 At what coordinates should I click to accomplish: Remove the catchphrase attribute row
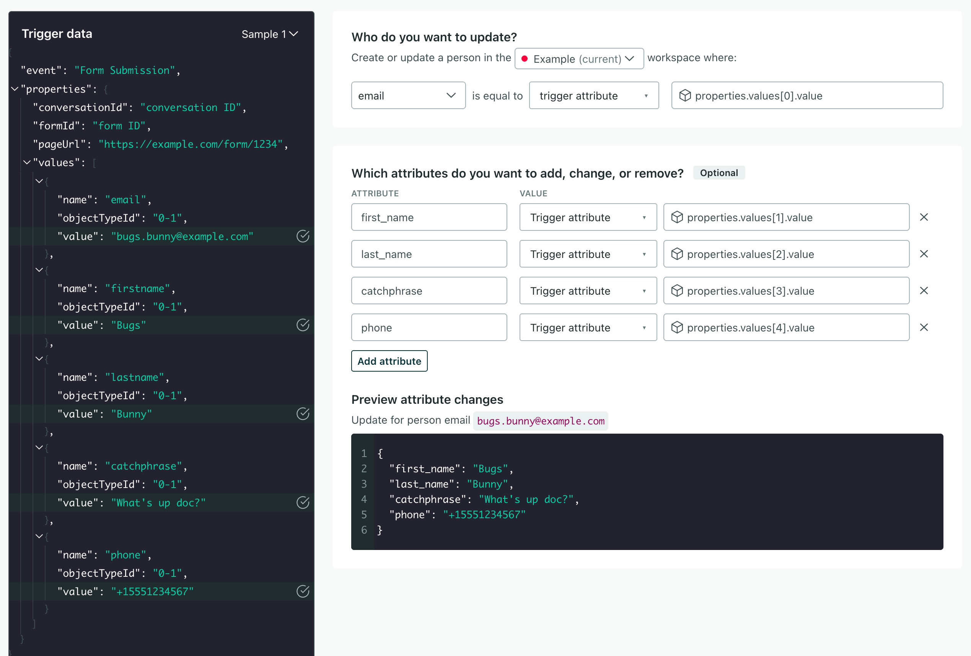coord(924,290)
